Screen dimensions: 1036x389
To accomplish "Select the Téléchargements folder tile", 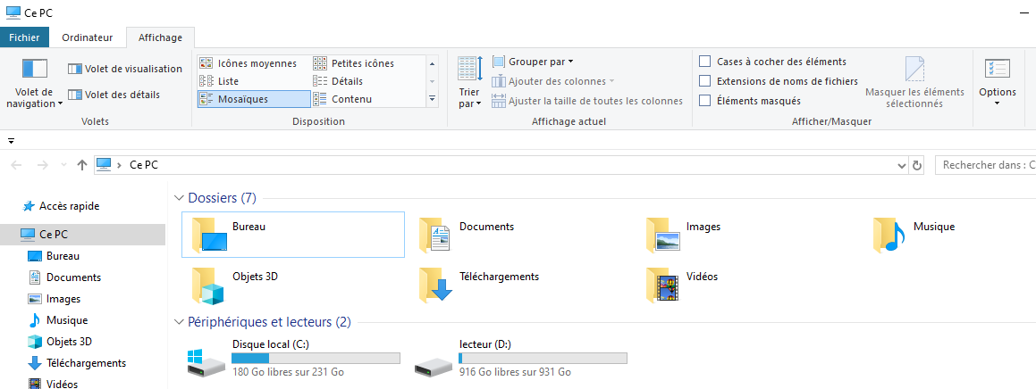I will coord(520,285).
